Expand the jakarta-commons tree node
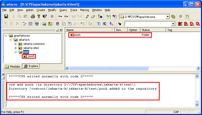The image size is (202, 115). pos(16,44)
